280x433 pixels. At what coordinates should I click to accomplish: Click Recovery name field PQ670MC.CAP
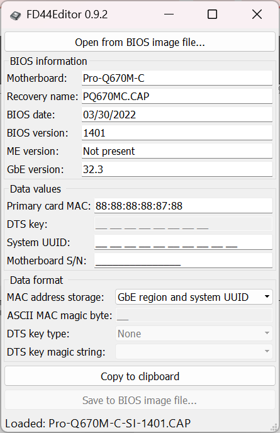pos(177,96)
